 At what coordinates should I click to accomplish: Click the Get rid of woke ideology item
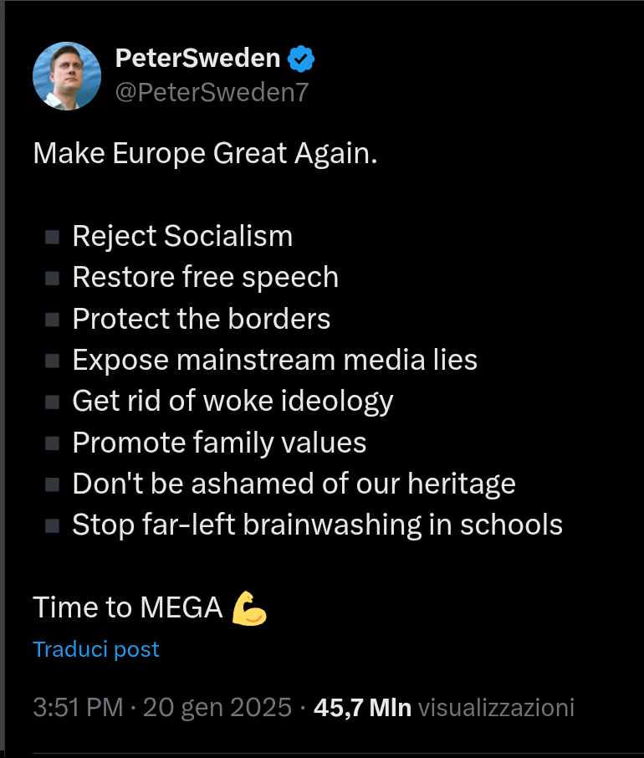click(233, 401)
